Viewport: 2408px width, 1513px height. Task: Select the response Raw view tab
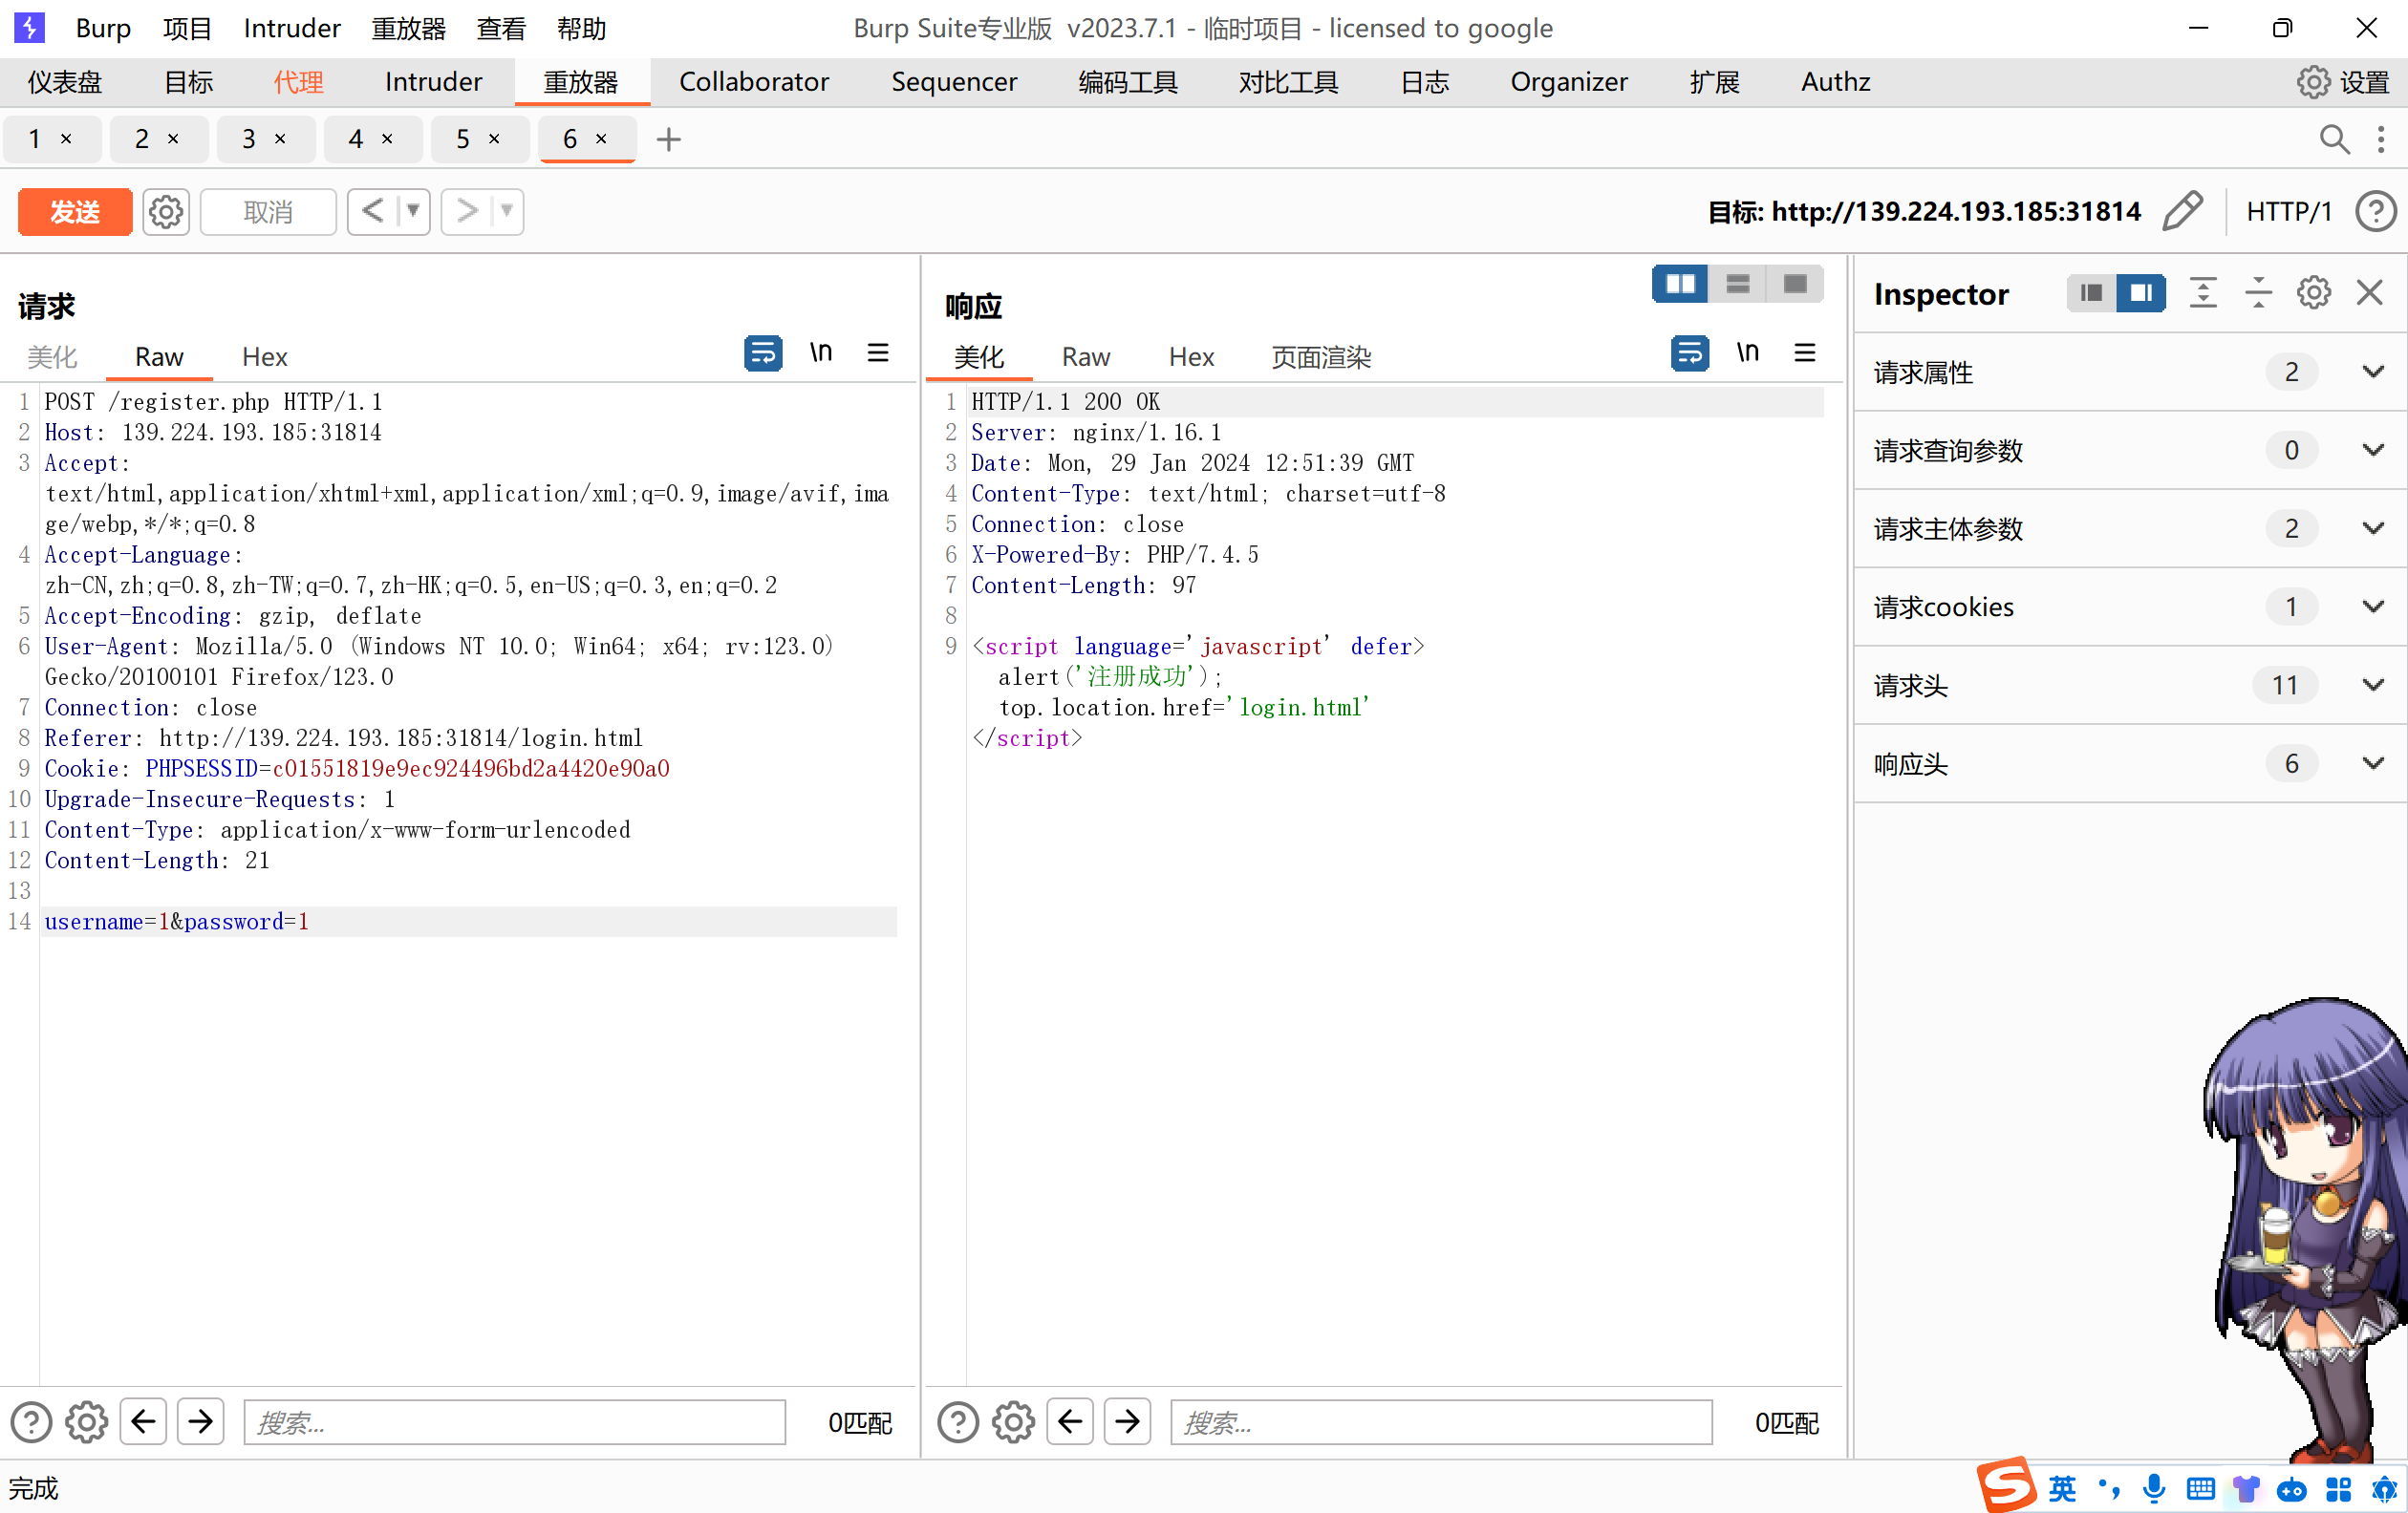[1086, 357]
